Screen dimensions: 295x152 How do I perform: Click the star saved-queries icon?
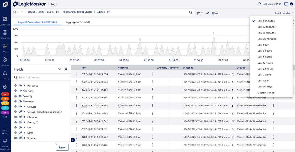(x=198, y=13)
